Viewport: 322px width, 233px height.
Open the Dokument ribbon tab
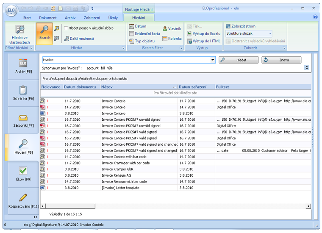[x=48, y=18]
